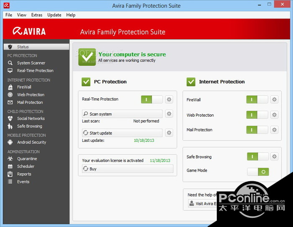Open the Update menu
The image size is (293, 227).
pyautogui.click(x=54, y=15)
